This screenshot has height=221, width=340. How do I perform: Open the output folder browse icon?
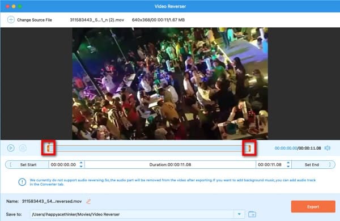pos(252,214)
